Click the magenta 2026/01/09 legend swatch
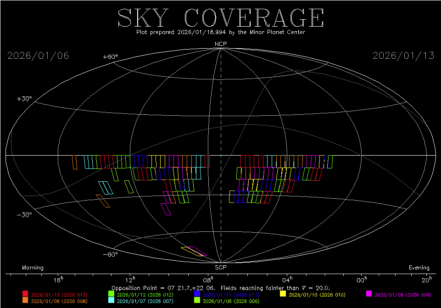Image resolution: width=441 pixels, height=308 pixels. click(369, 294)
